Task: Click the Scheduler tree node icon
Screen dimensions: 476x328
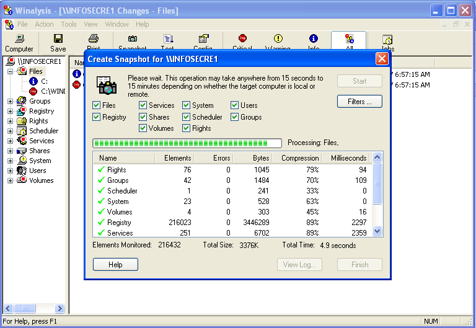Action: (x=22, y=131)
